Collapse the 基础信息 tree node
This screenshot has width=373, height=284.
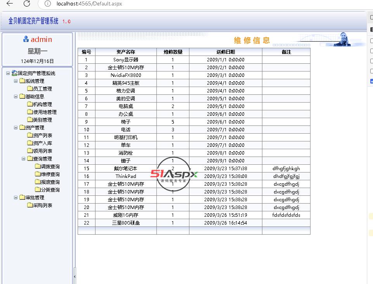click(x=16, y=97)
